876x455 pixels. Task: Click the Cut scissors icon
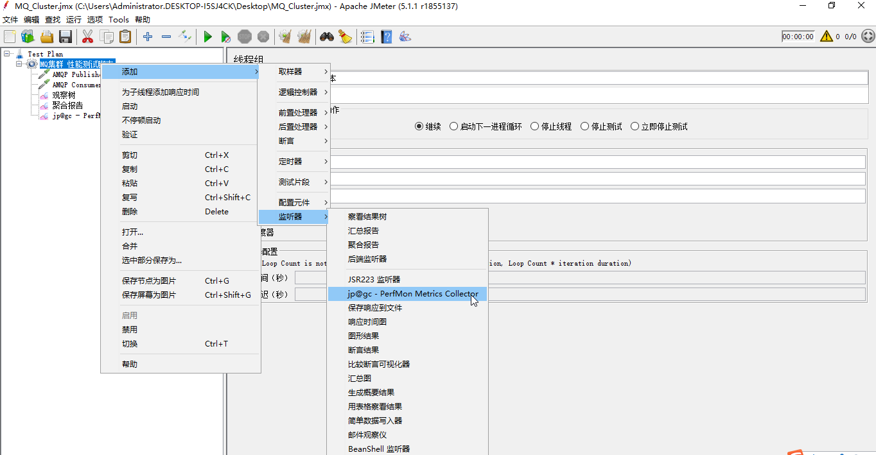(x=87, y=37)
